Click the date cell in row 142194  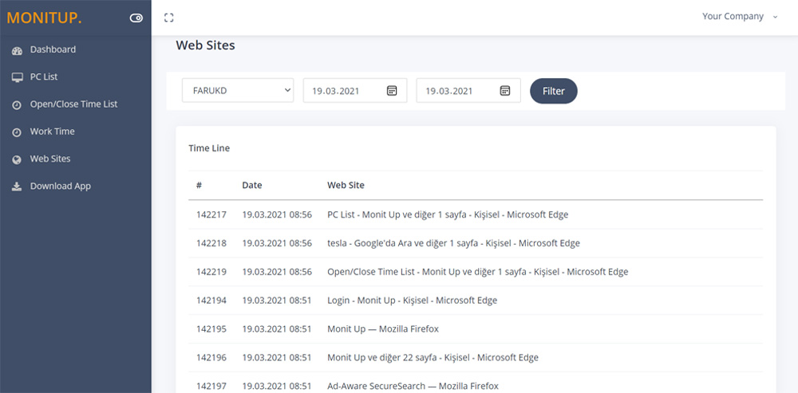[x=277, y=300]
